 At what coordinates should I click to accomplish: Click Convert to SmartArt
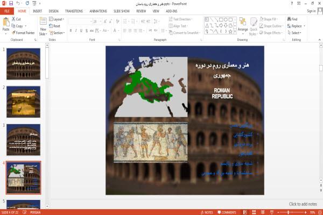click(x=185, y=33)
